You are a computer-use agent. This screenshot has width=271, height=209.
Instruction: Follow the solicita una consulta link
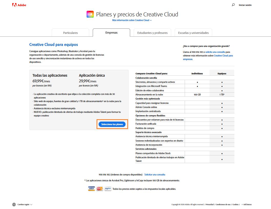[x=215, y=52]
